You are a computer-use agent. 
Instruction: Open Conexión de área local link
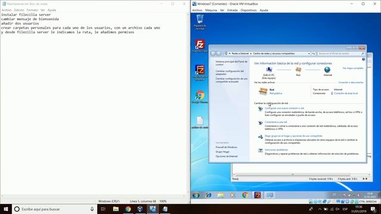tap(346, 93)
